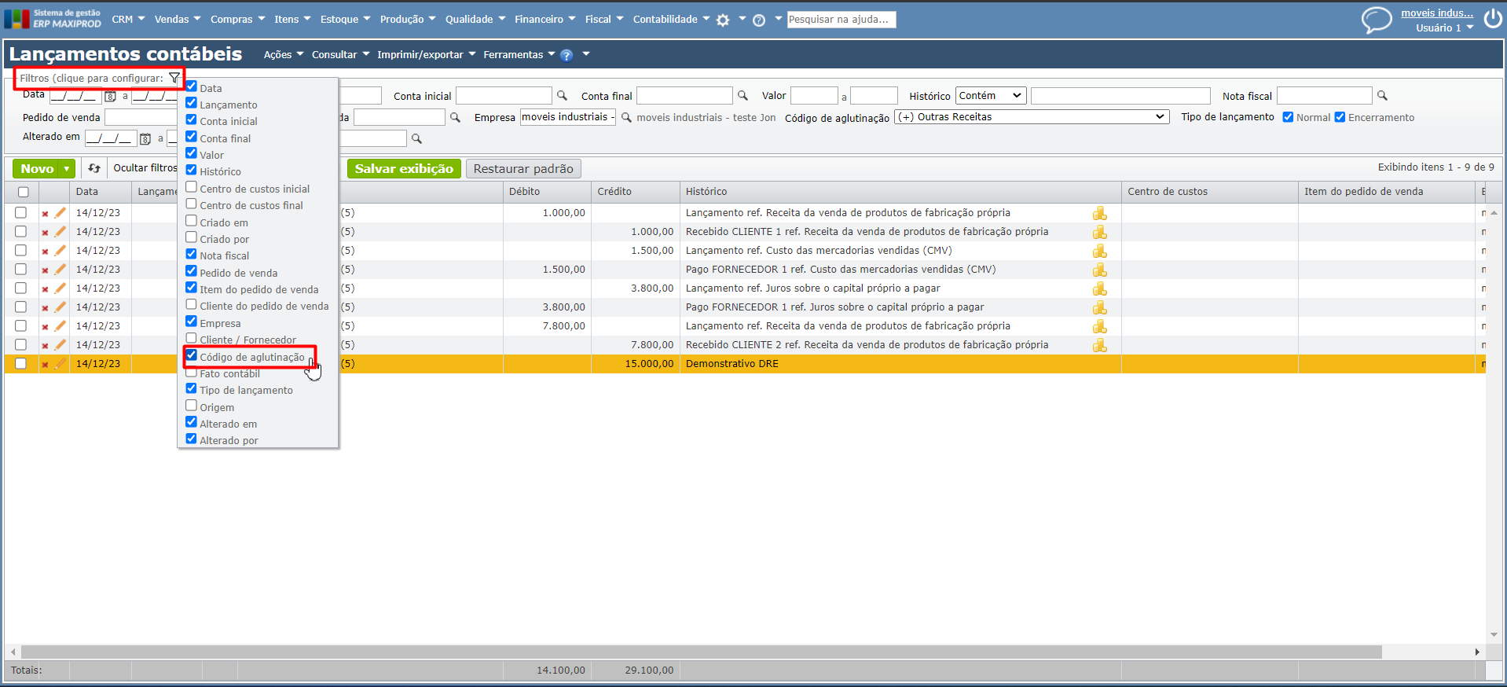Open the Conta final search magnifier

[x=742, y=96]
